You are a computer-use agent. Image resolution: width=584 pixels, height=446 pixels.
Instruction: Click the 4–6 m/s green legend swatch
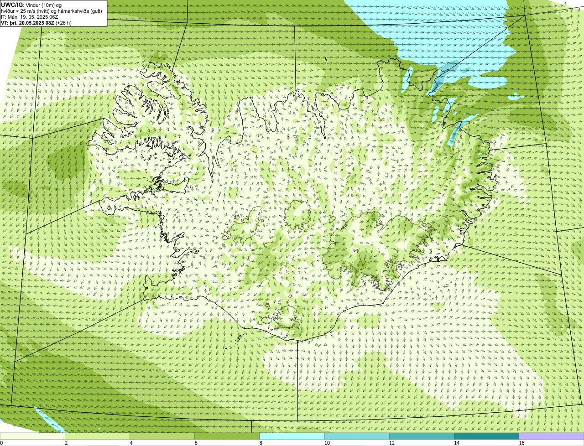click(x=162, y=436)
